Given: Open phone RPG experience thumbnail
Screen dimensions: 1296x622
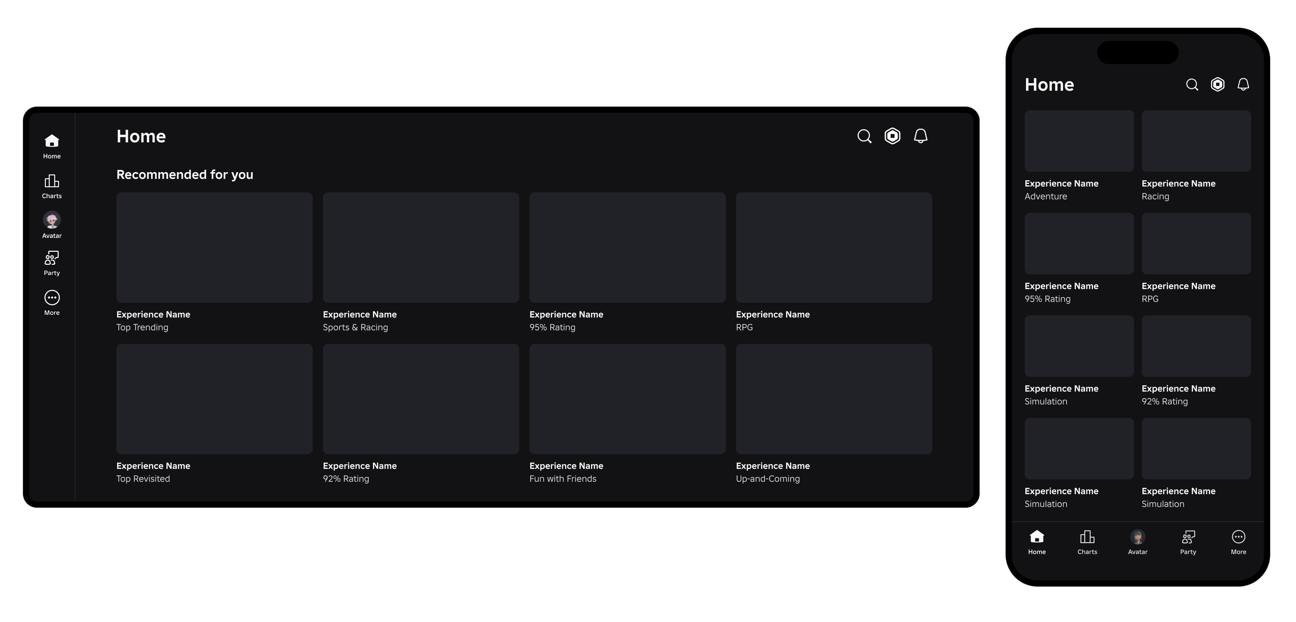Looking at the screenshot, I should tap(1196, 243).
